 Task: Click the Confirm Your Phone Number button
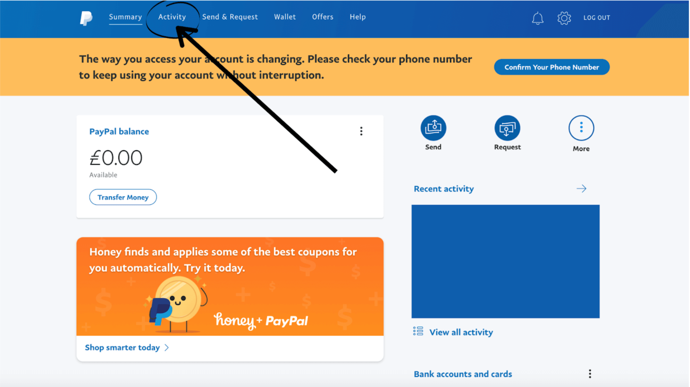tap(551, 67)
